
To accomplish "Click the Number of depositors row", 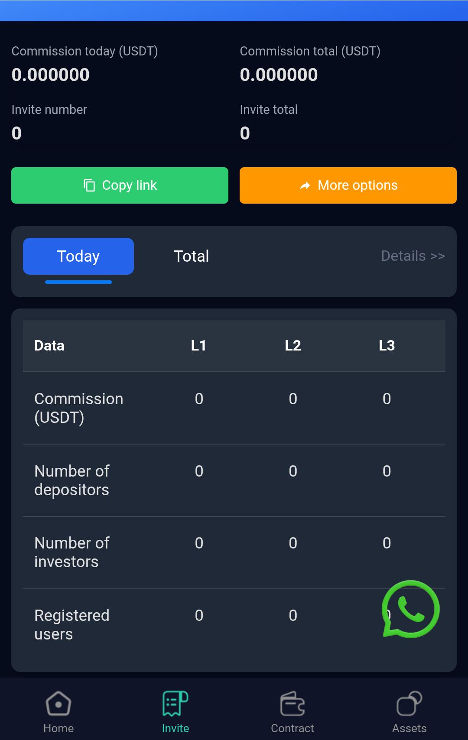I will pos(72,480).
